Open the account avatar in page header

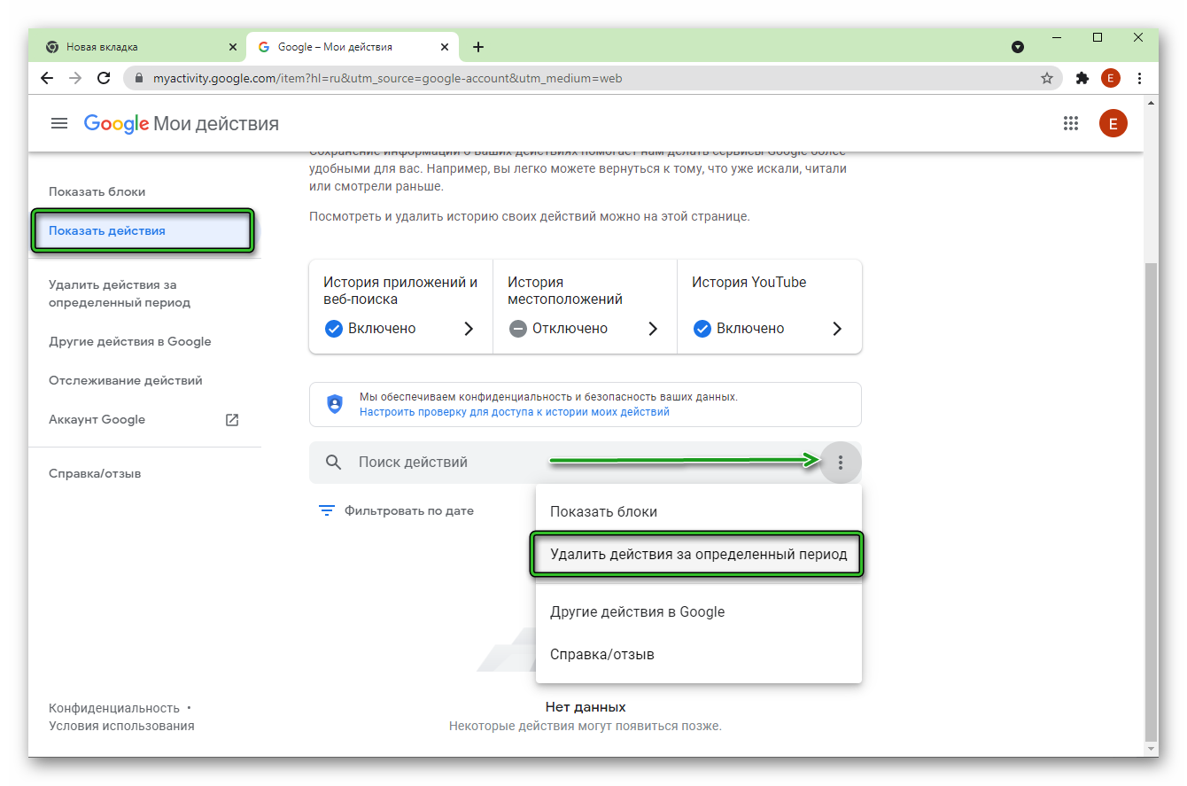1113,123
